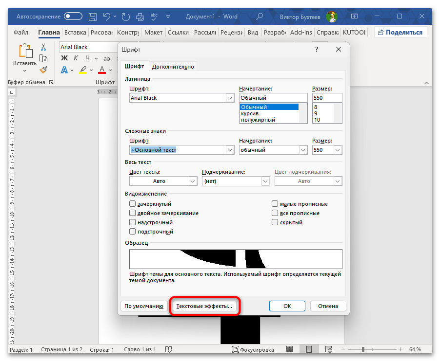Open the Вставка ribbon tab
This screenshot has width=440, height=361.
pyautogui.click(x=75, y=33)
